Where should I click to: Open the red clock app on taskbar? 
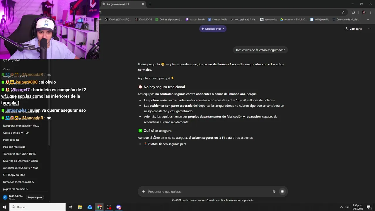109,207
